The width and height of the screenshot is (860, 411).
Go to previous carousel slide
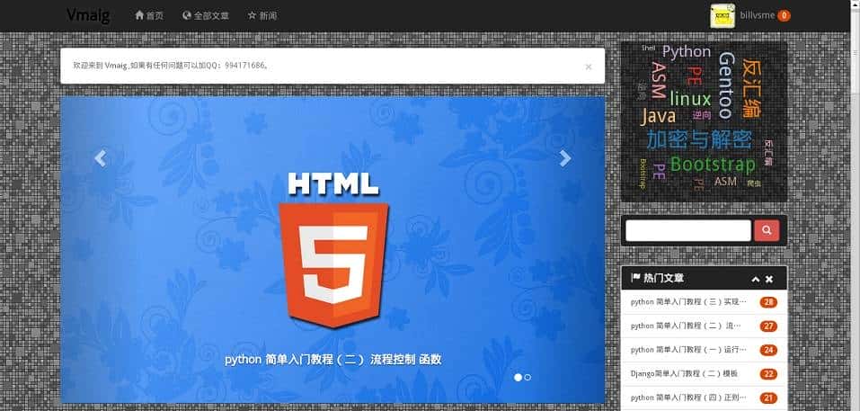pos(100,158)
